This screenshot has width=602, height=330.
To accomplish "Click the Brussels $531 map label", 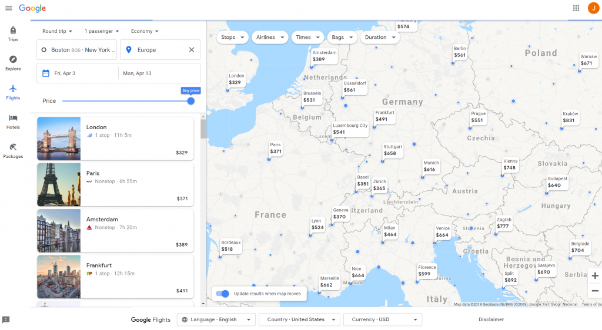I will tap(312, 96).
